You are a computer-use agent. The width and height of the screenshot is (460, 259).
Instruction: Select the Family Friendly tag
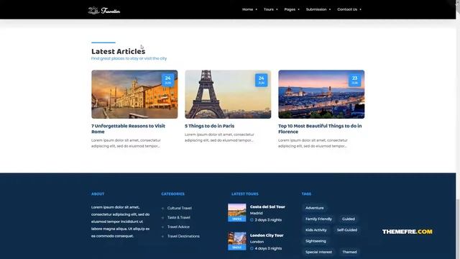click(x=318, y=219)
